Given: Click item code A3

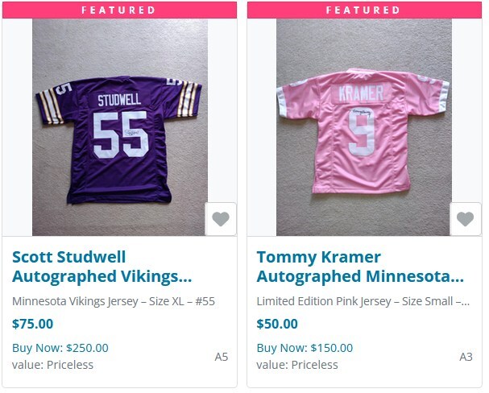Looking at the screenshot, I should point(466,356).
